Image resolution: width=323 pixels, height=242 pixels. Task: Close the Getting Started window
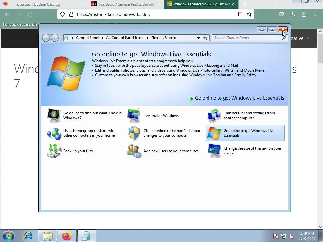[283, 29]
